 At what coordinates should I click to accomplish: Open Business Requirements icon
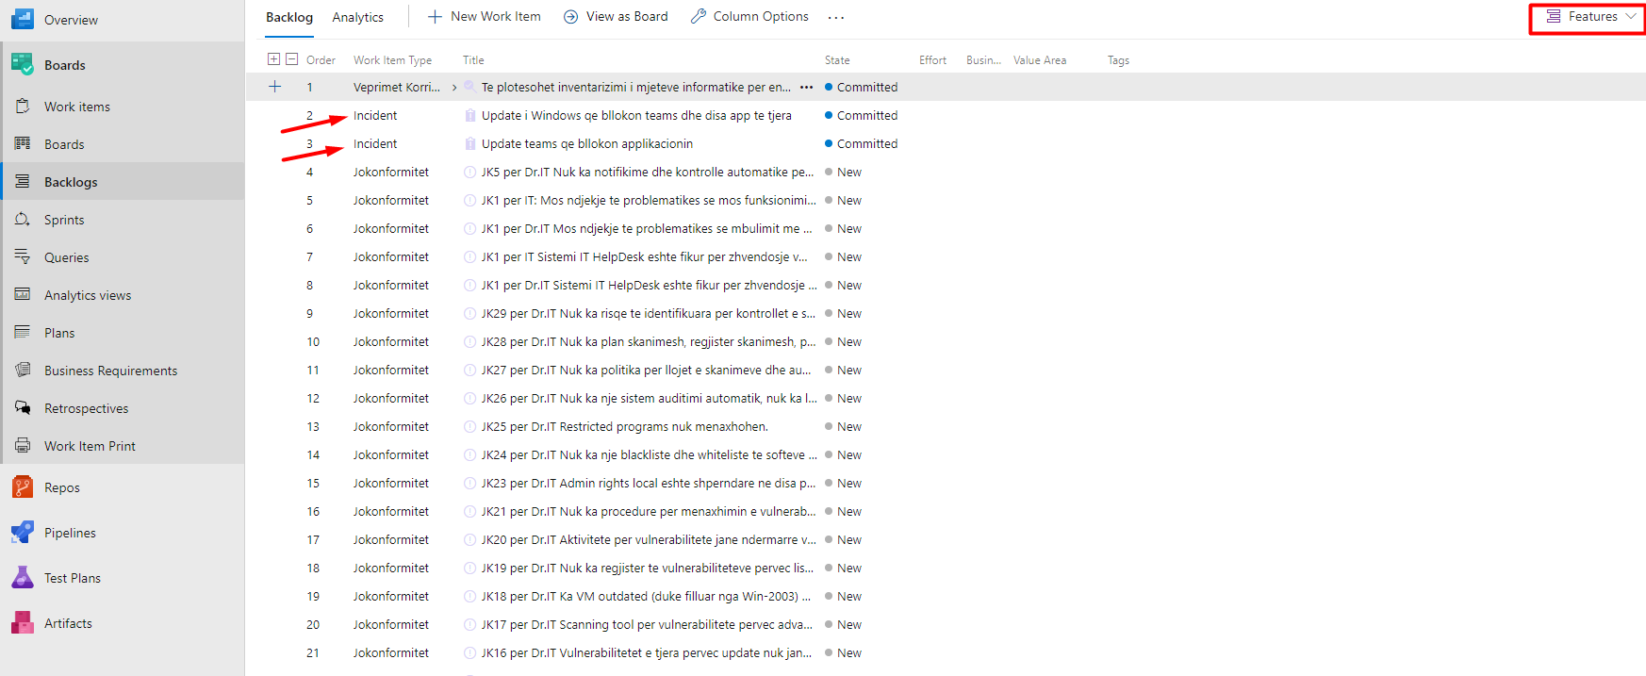pos(23,371)
